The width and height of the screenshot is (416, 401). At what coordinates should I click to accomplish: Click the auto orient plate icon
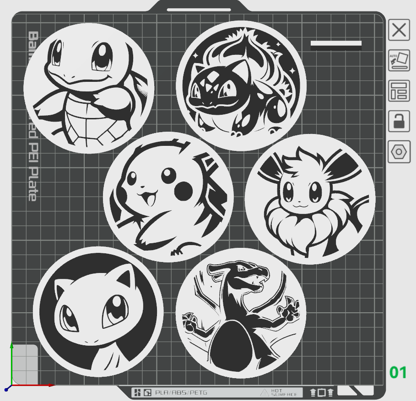399,60
